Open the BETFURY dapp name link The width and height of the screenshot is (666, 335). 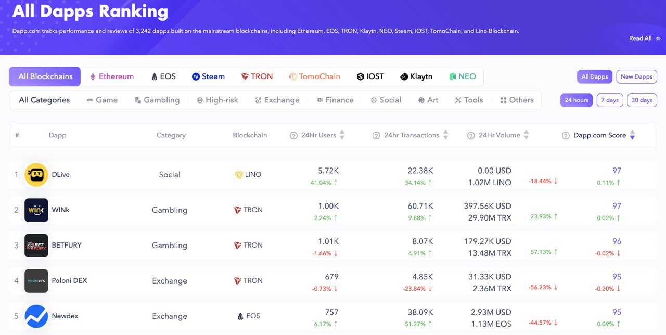click(x=67, y=246)
